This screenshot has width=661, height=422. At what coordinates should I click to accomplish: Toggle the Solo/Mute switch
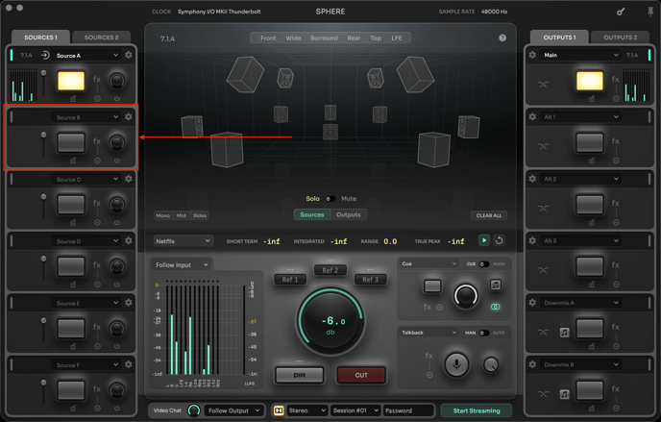click(x=330, y=199)
